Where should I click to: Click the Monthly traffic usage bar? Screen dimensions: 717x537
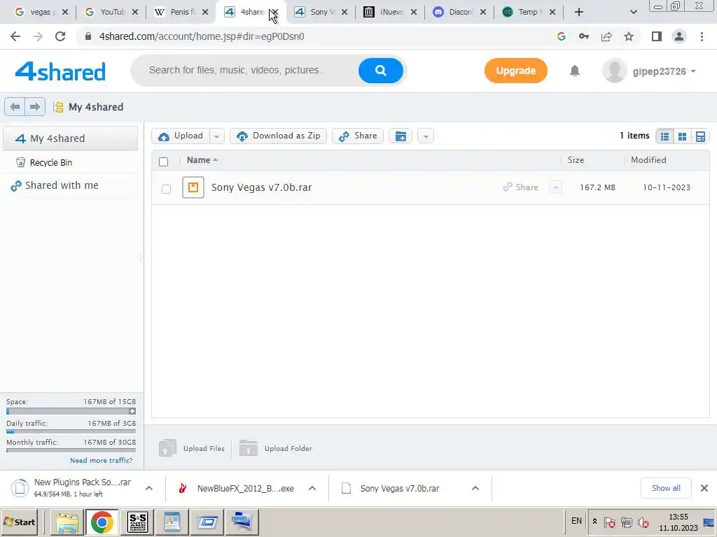(x=71, y=450)
